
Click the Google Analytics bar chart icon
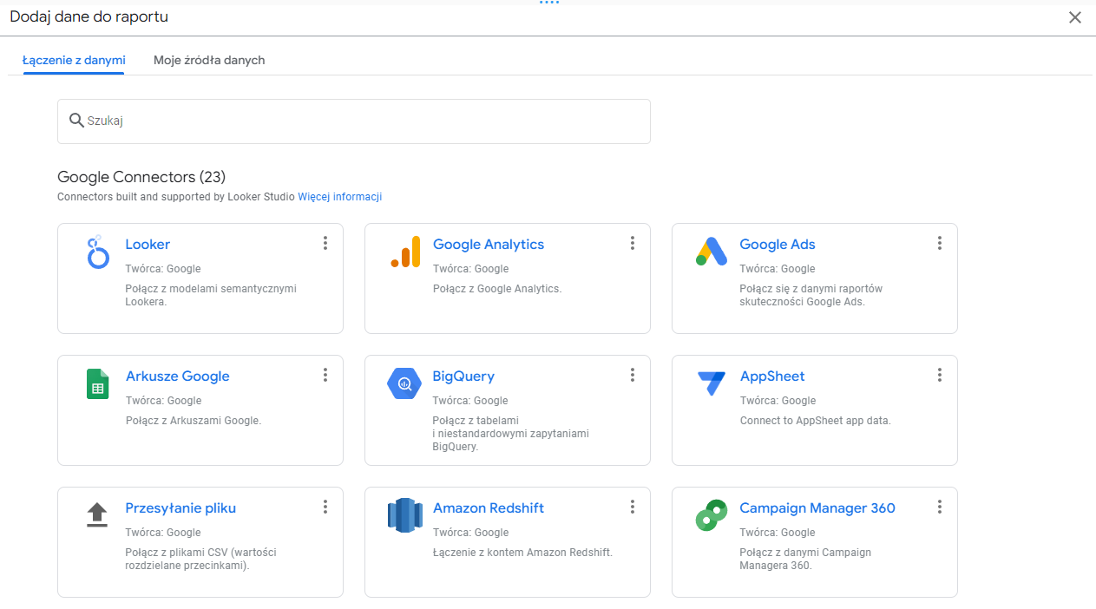[405, 252]
